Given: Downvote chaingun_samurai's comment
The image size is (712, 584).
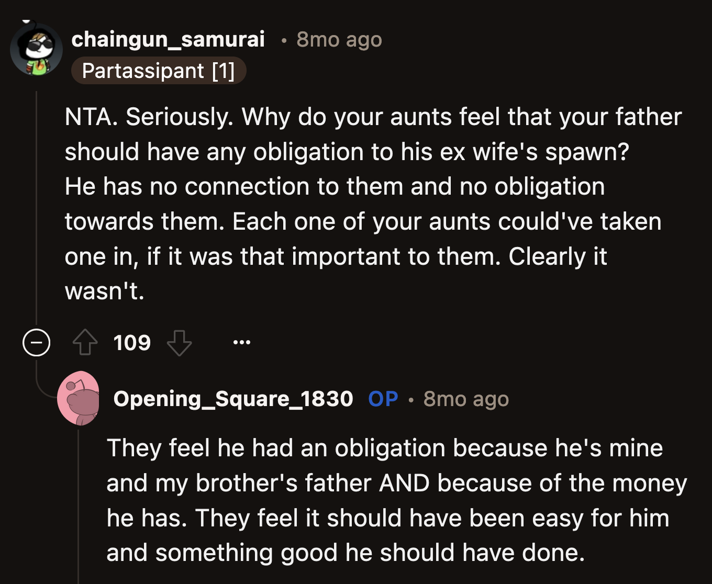Looking at the screenshot, I should (x=180, y=344).
